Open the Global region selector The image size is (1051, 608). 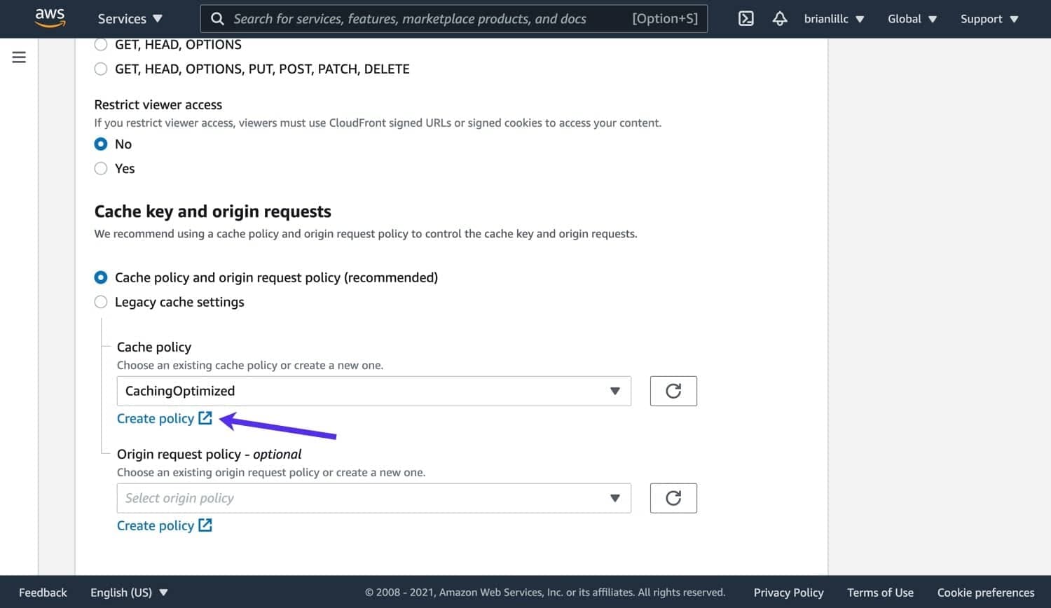click(912, 19)
